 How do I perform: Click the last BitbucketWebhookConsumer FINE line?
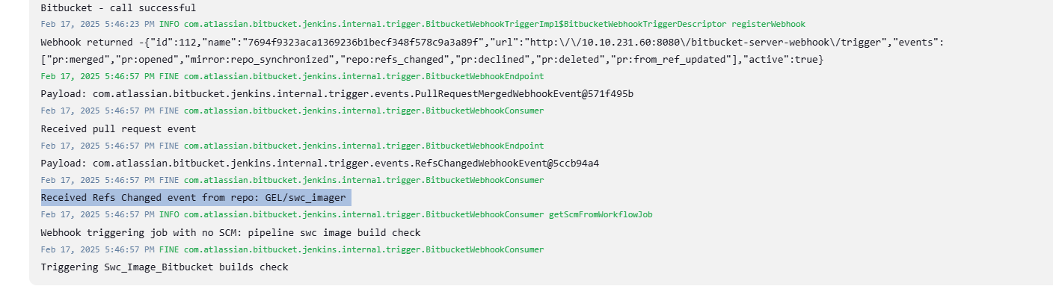coord(292,249)
